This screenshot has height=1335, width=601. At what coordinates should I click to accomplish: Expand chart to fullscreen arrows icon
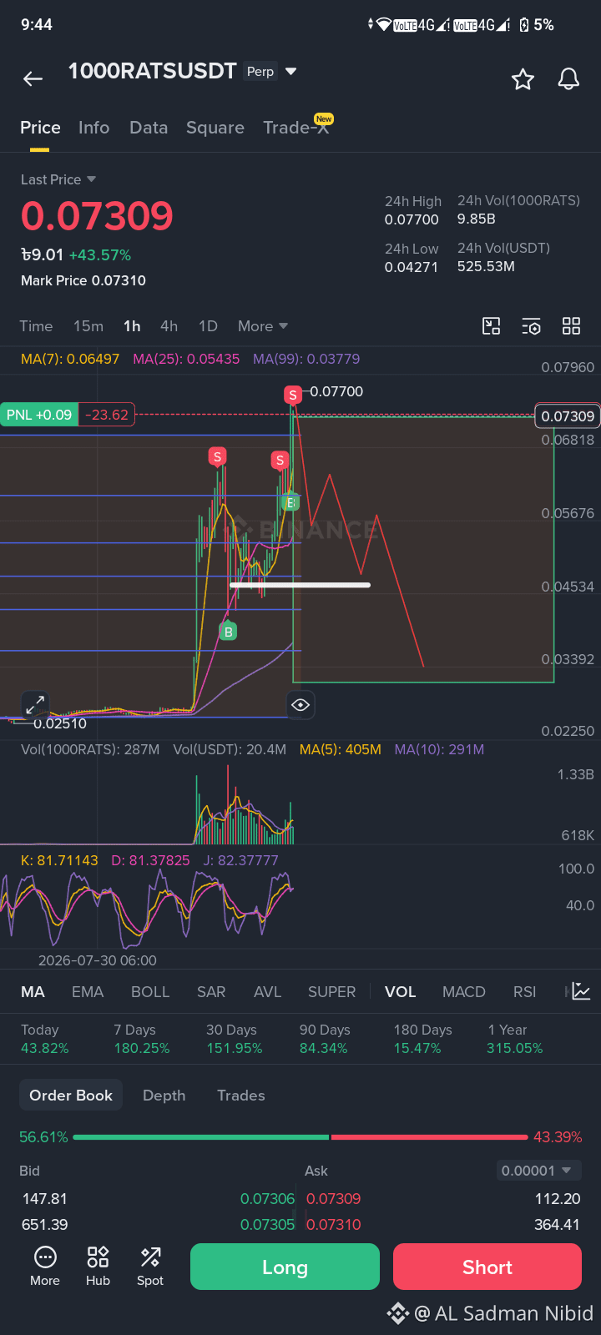35,705
